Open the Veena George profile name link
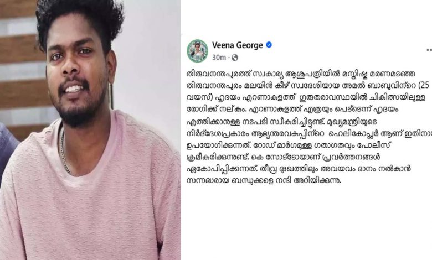 click(x=237, y=45)
